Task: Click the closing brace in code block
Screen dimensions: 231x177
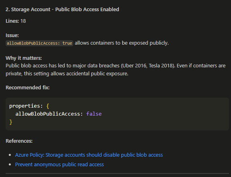Action: [x=10, y=122]
